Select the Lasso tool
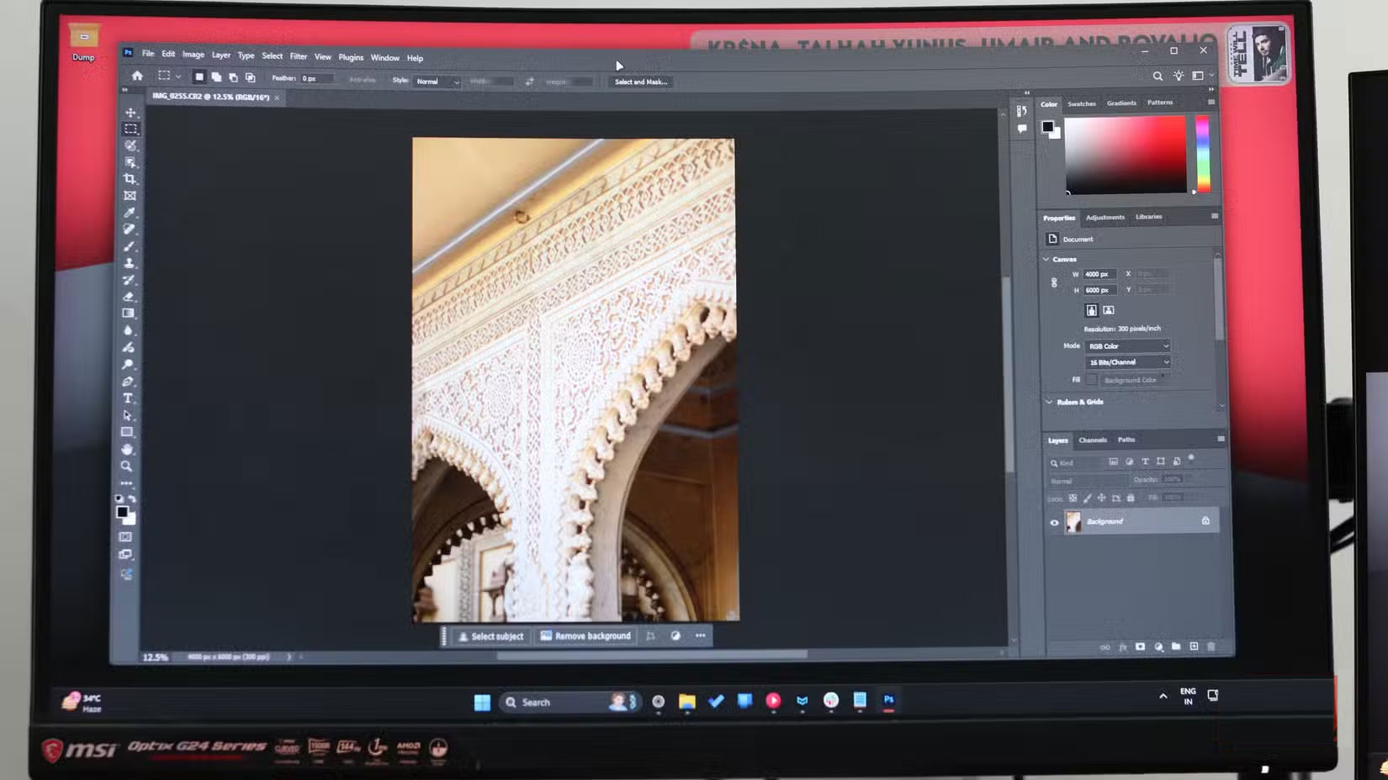This screenshot has height=780, width=1388. [130, 145]
